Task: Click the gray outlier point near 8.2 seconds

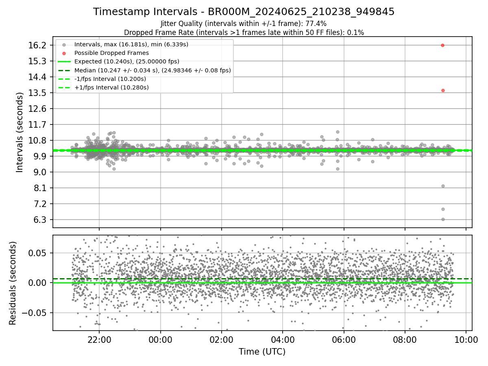Action: [443, 186]
